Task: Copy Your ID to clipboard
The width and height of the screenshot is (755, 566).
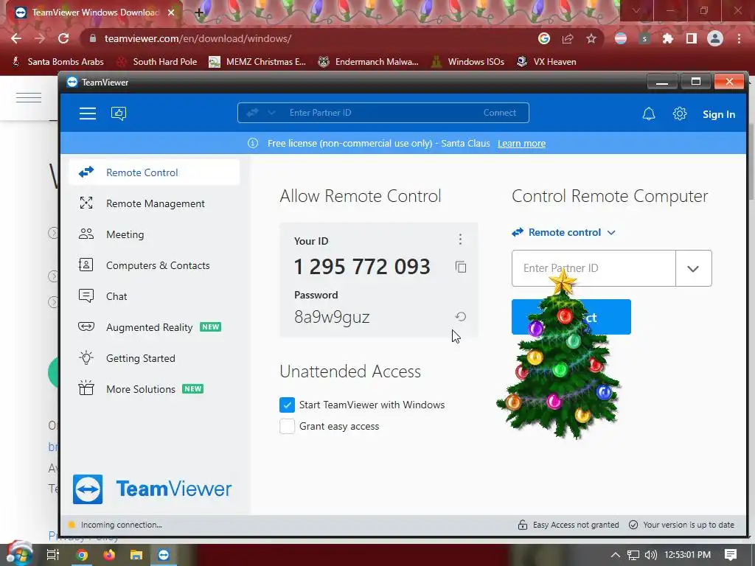Action: 461,267
